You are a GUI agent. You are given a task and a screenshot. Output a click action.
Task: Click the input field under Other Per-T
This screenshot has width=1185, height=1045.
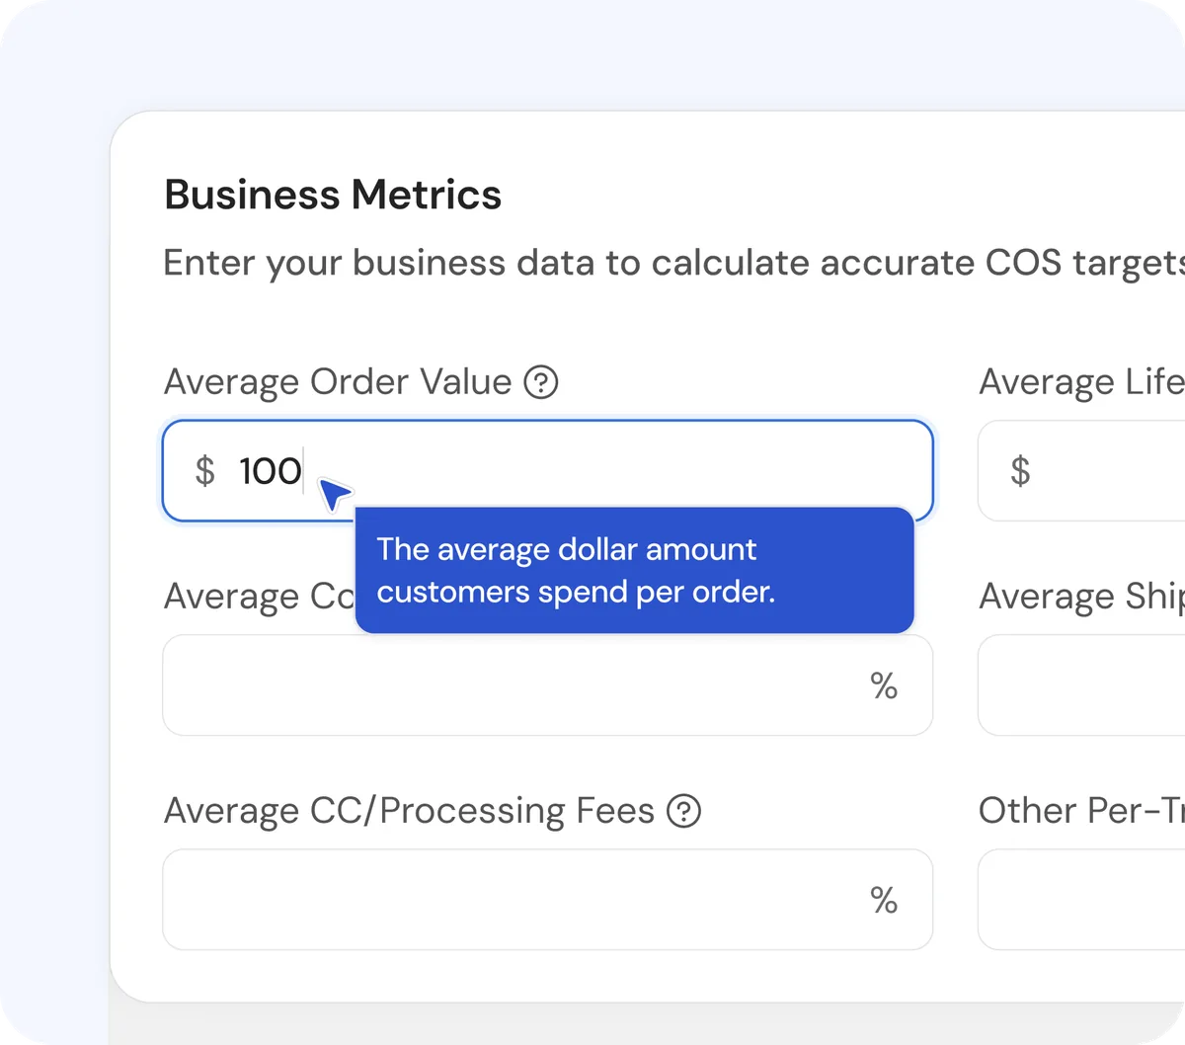pos(1081,899)
